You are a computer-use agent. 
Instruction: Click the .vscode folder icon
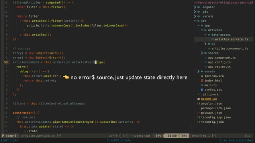coord(198,16)
